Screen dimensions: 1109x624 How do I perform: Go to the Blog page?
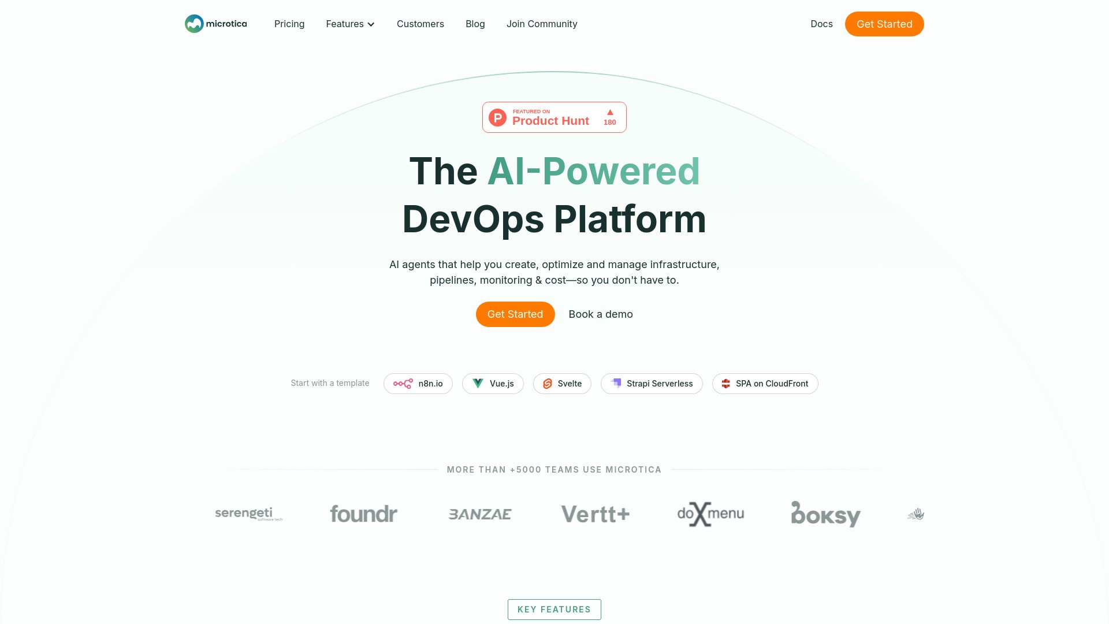pos(475,24)
